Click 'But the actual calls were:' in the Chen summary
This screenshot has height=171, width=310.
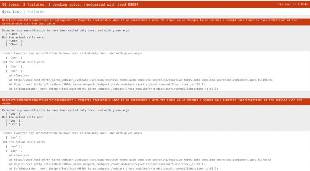(x=24, y=37)
